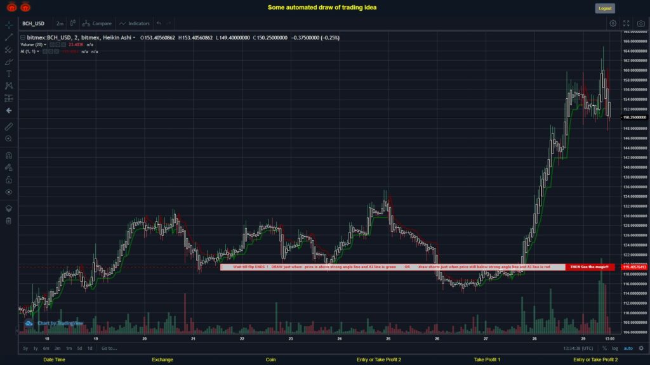Click the Take Profit 1 column header
Screen dimensions: 650x365
(x=487, y=360)
